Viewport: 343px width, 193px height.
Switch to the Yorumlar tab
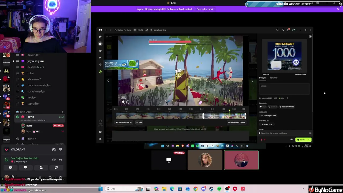click(274, 78)
